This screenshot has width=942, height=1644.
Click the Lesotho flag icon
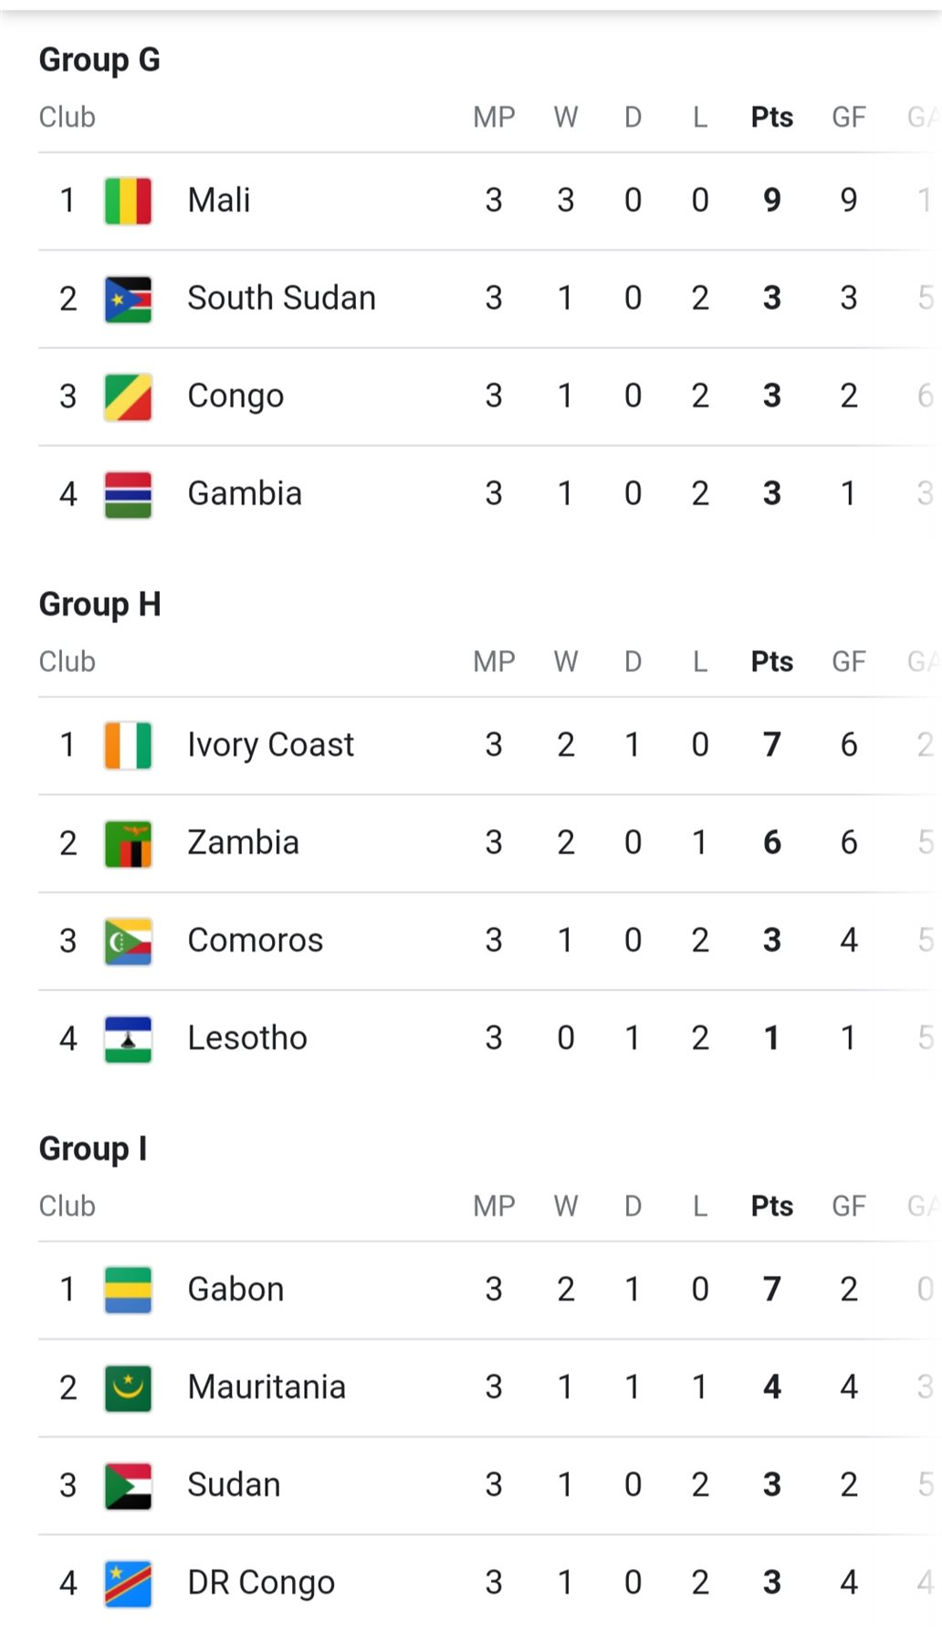[x=128, y=1038]
